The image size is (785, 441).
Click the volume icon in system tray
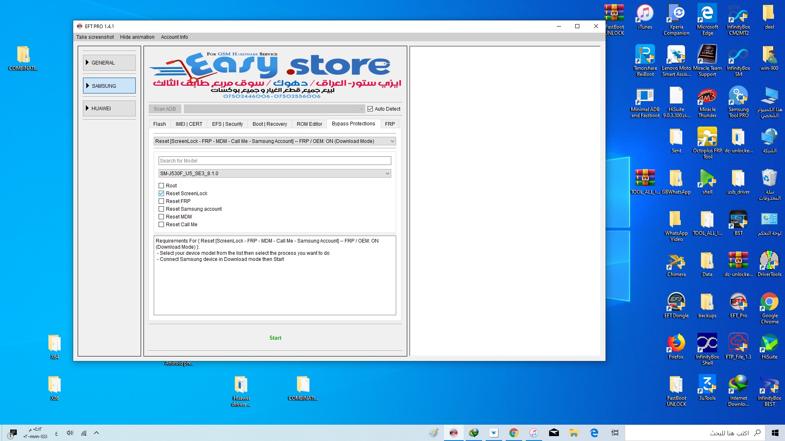70,433
